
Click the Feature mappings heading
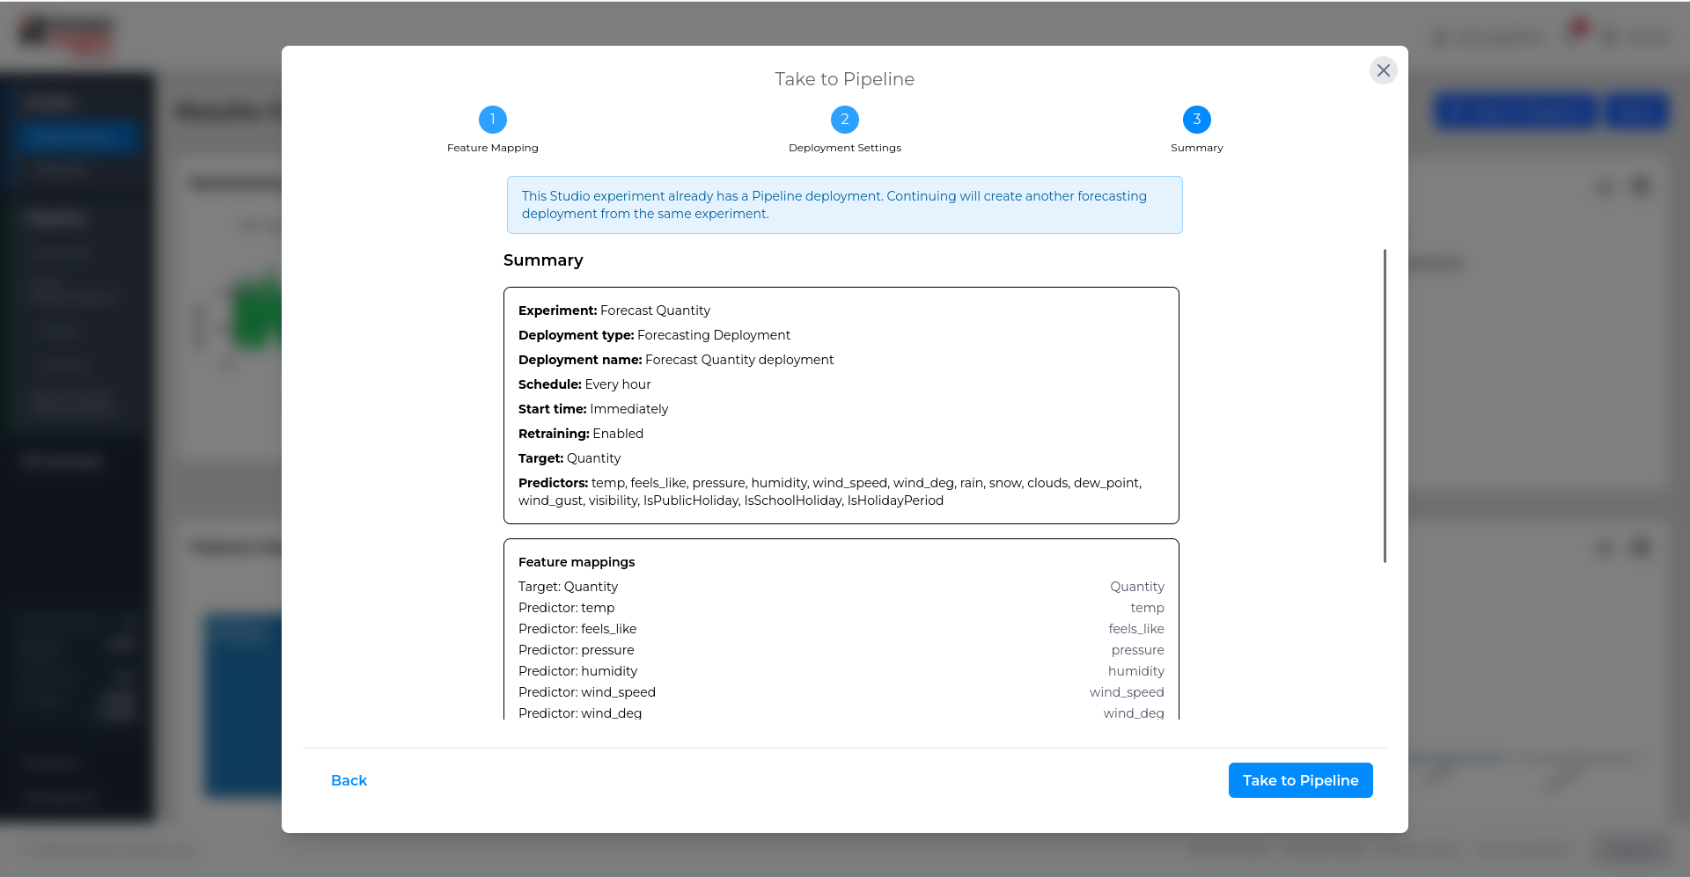[x=577, y=562]
